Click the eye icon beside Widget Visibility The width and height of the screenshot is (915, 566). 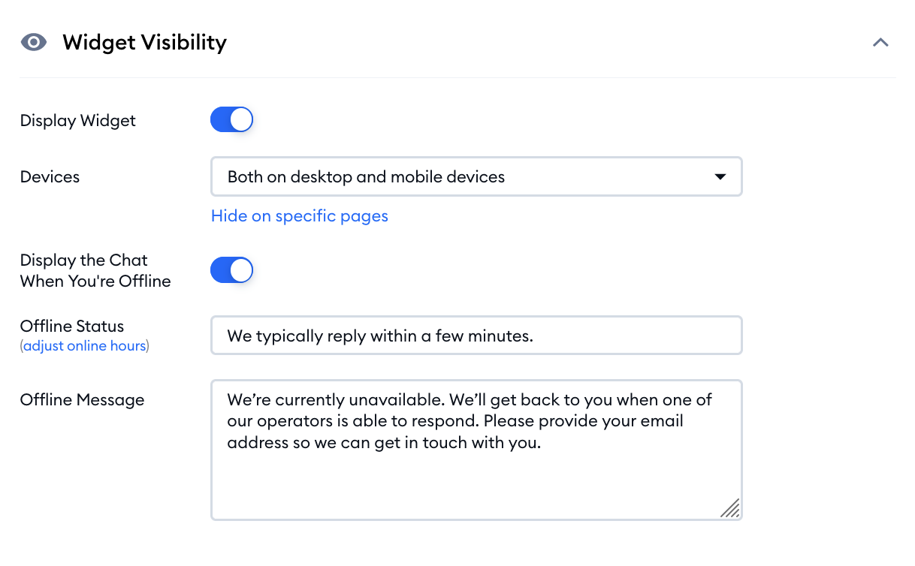[34, 42]
